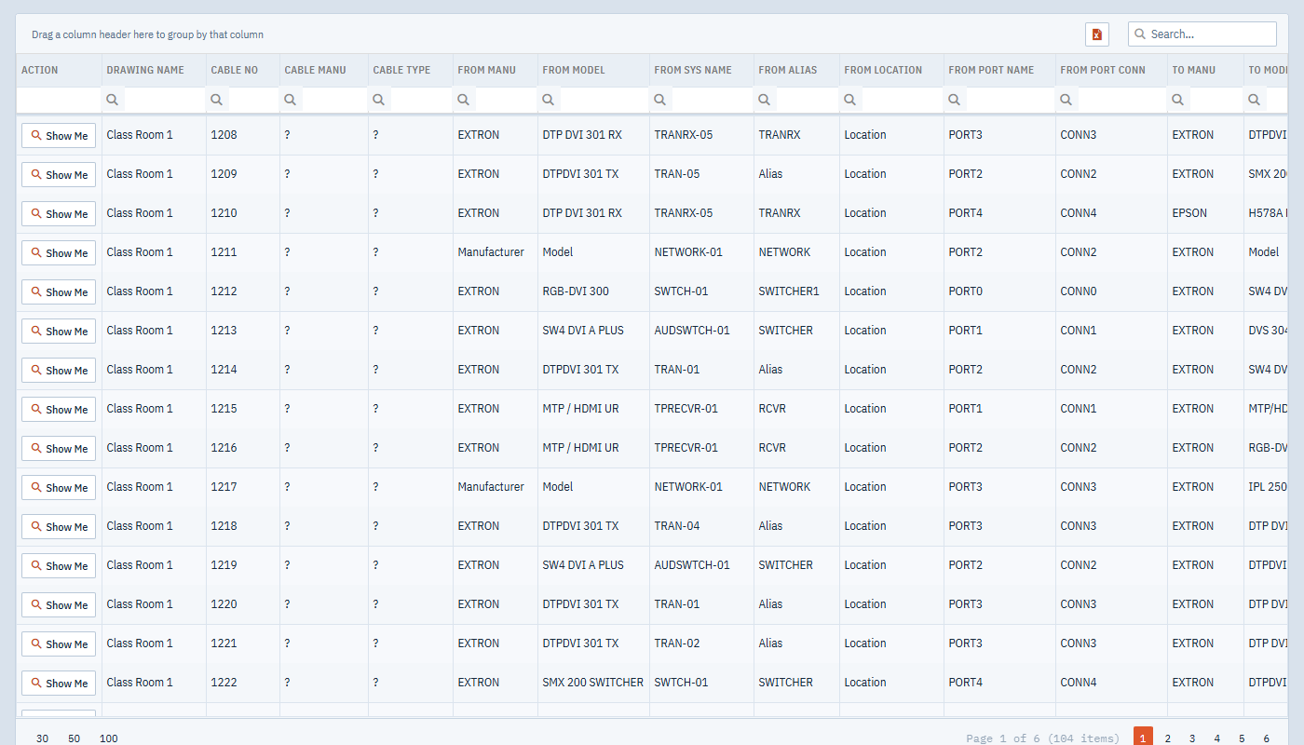Show Me cable 1212
Image resolution: width=1304 pixels, height=745 pixels.
59,292
